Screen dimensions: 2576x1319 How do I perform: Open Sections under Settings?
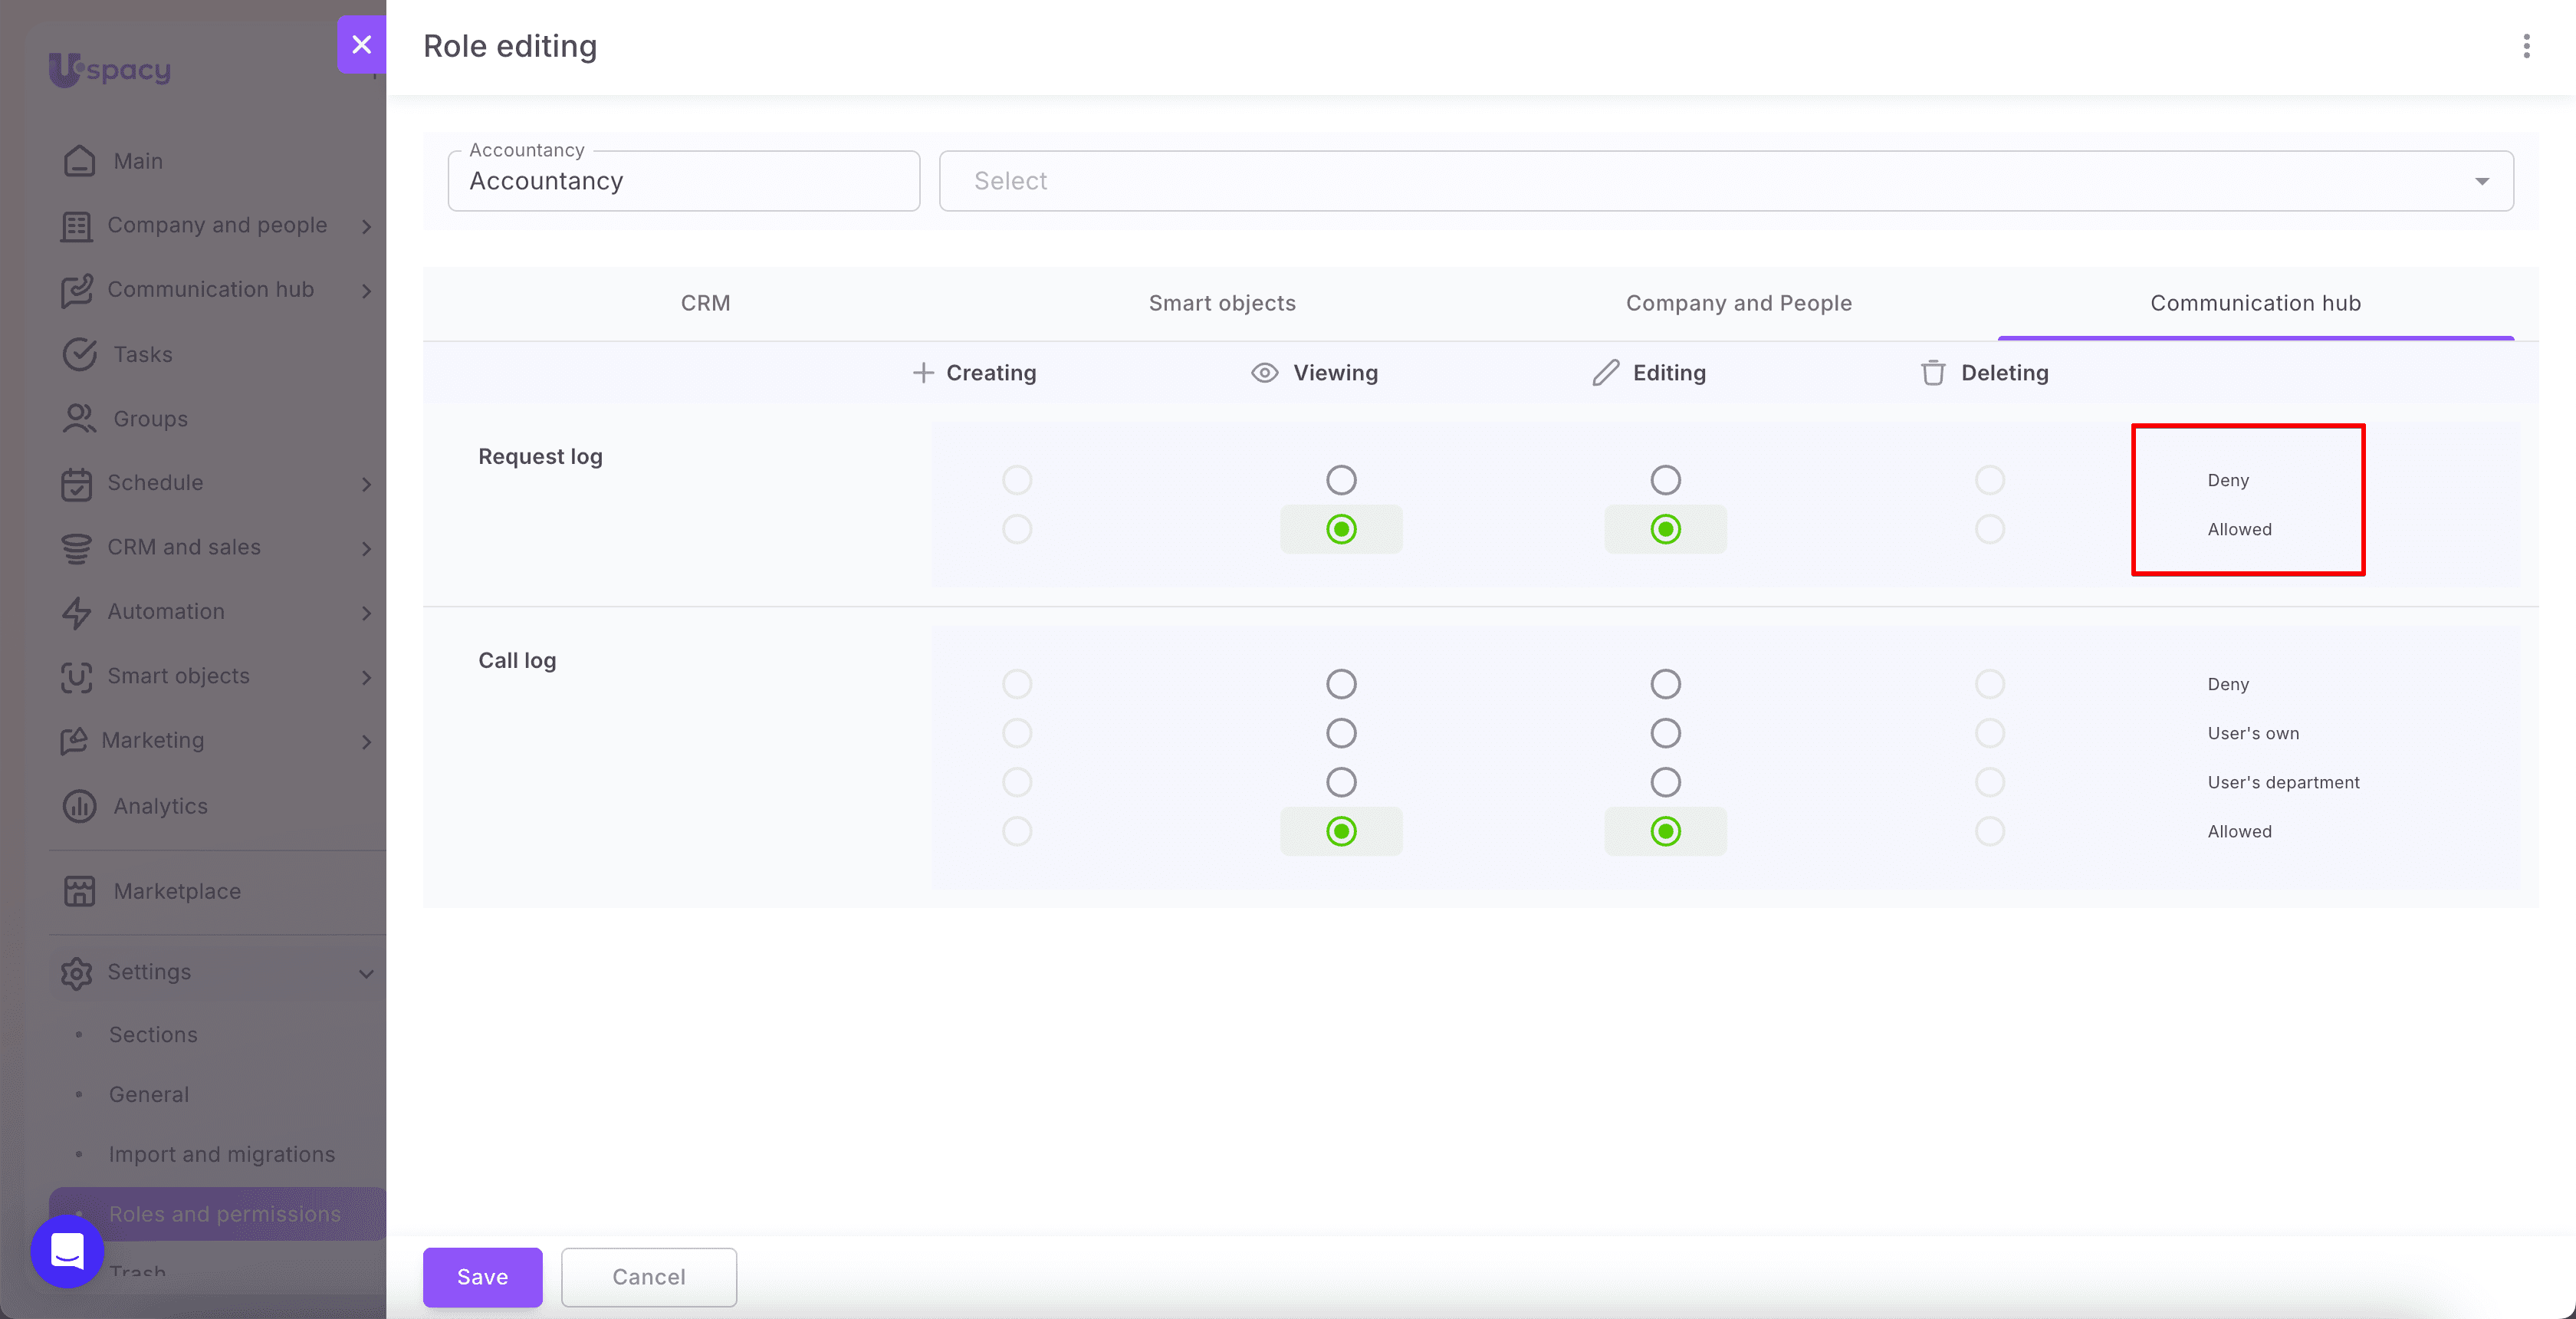153,1034
